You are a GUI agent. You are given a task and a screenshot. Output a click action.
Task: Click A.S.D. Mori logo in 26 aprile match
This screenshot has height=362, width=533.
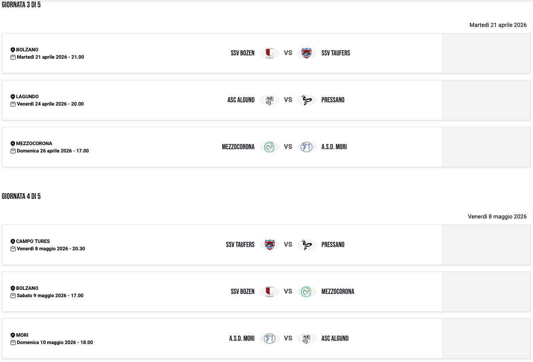pyautogui.click(x=306, y=147)
